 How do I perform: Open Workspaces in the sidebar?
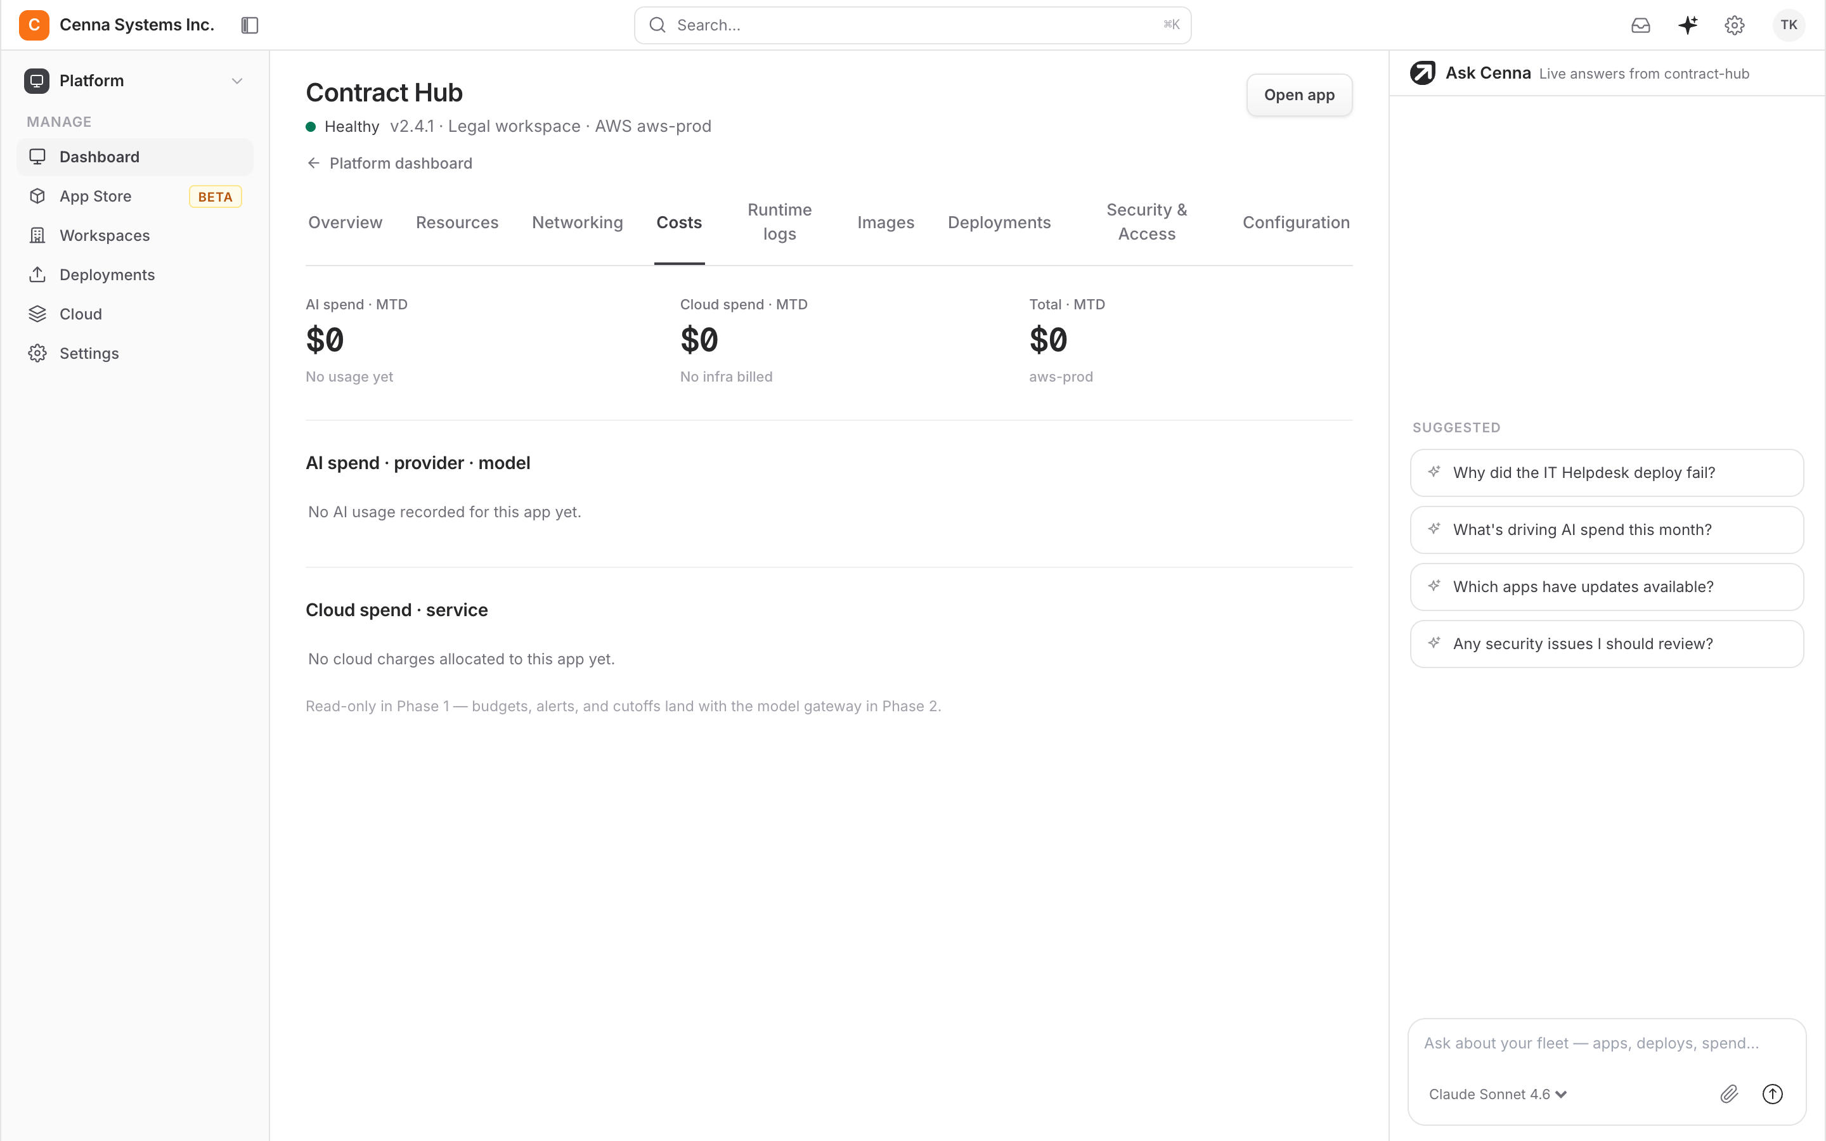point(135,235)
